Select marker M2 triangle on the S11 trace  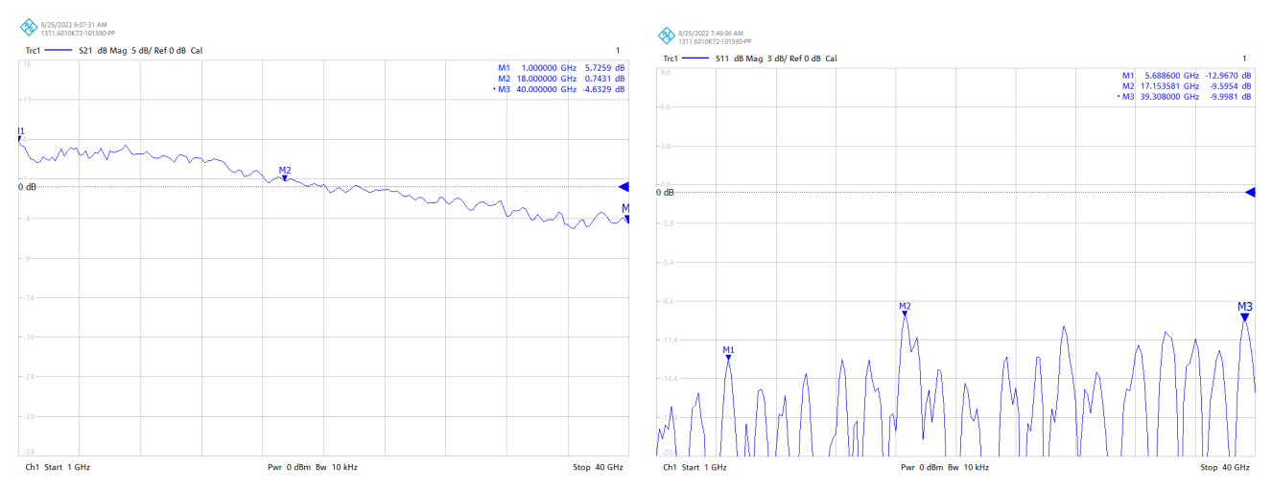(x=905, y=314)
